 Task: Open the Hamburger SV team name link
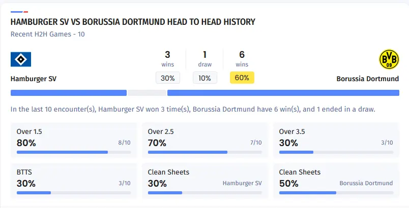click(x=34, y=79)
